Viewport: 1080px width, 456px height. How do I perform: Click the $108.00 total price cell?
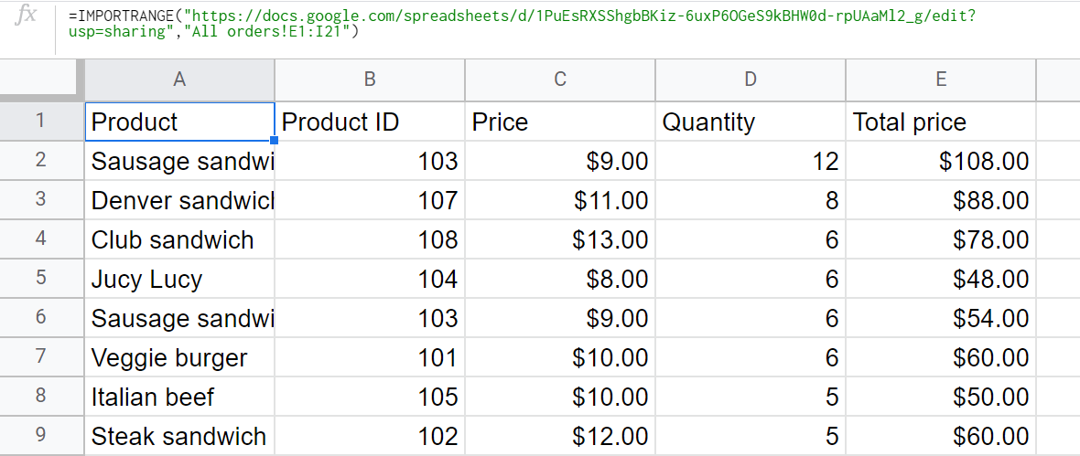click(x=941, y=161)
